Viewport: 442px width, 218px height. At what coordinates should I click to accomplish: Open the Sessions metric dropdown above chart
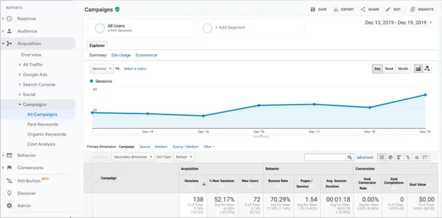point(102,68)
